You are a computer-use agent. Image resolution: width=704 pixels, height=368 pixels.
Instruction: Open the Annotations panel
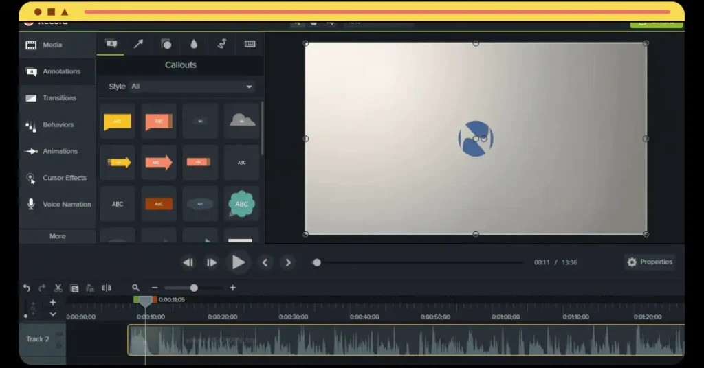click(x=57, y=71)
